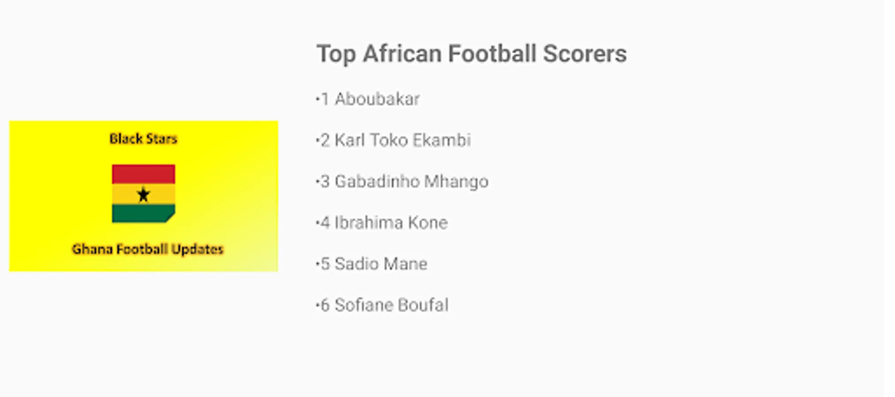The width and height of the screenshot is (895, 397).
Task: Click the number 3 beside Gabadinho Mhango
Action: tap(325, 181)
